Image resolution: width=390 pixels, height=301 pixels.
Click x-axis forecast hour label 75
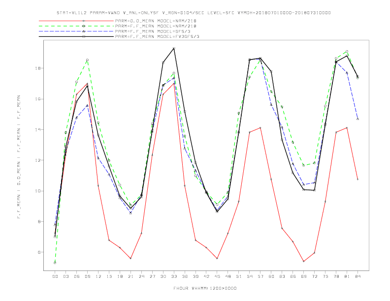325,276
